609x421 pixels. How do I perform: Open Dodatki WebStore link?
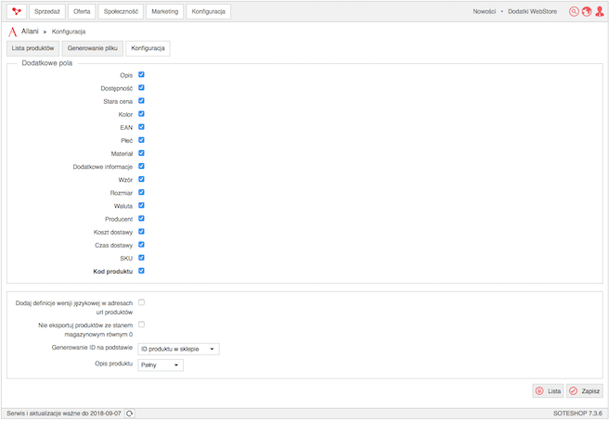532,12
